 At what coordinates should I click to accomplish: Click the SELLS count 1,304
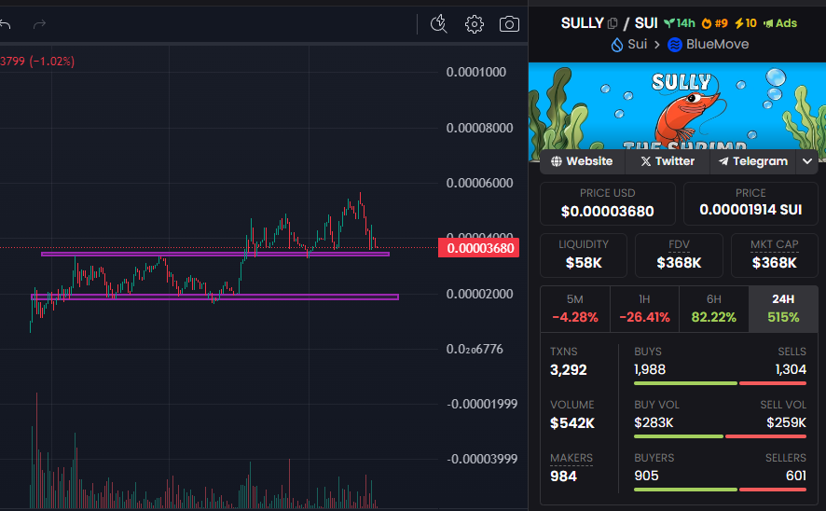791,370
